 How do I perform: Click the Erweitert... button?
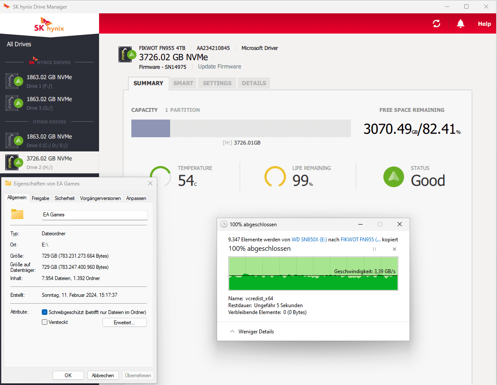[x=124, y=323]
